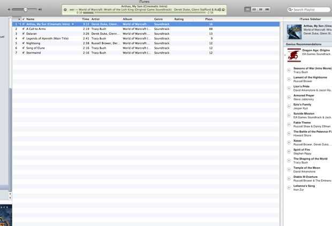Preview Armored Prayer recommendation

coord(289,97)
